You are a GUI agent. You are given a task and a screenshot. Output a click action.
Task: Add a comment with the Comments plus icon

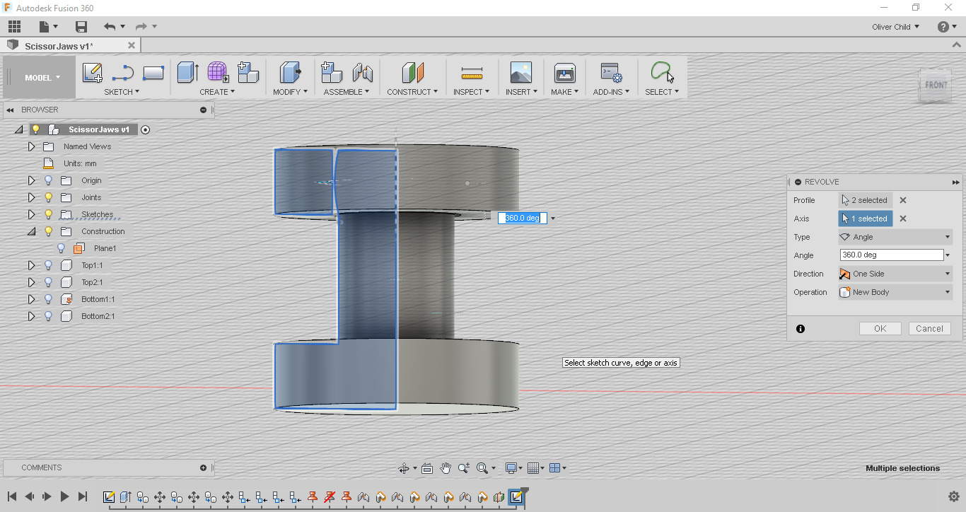pyautogui.click(x=204, y=467)
